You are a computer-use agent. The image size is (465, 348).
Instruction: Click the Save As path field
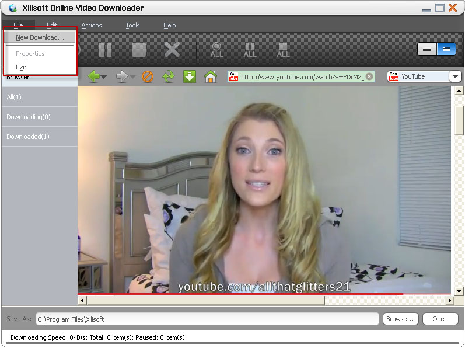(x=207, y=319)
